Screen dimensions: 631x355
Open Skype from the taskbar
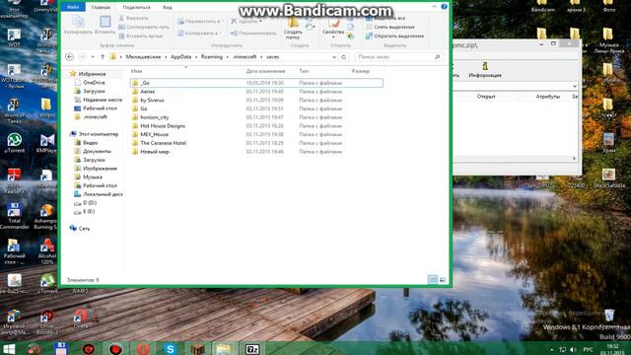point(171,349)
